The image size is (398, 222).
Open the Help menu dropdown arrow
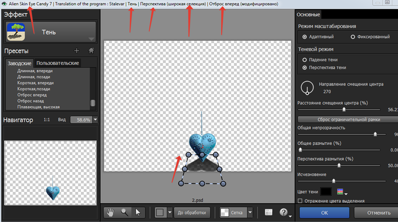pyautogui.click(x=290, y=216)
